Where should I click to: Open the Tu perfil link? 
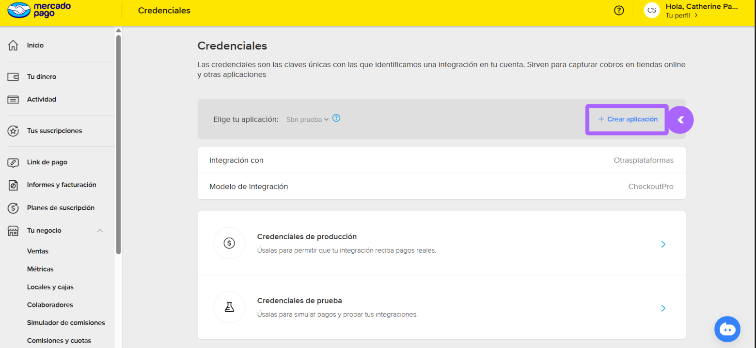click(x=681, y=15)
